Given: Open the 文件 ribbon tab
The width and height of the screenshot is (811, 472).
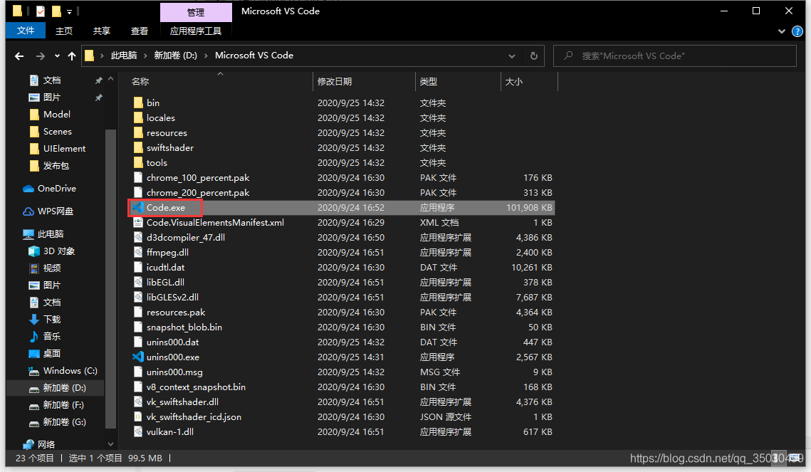Looking at the screenshot, I should tap(26, 31).
